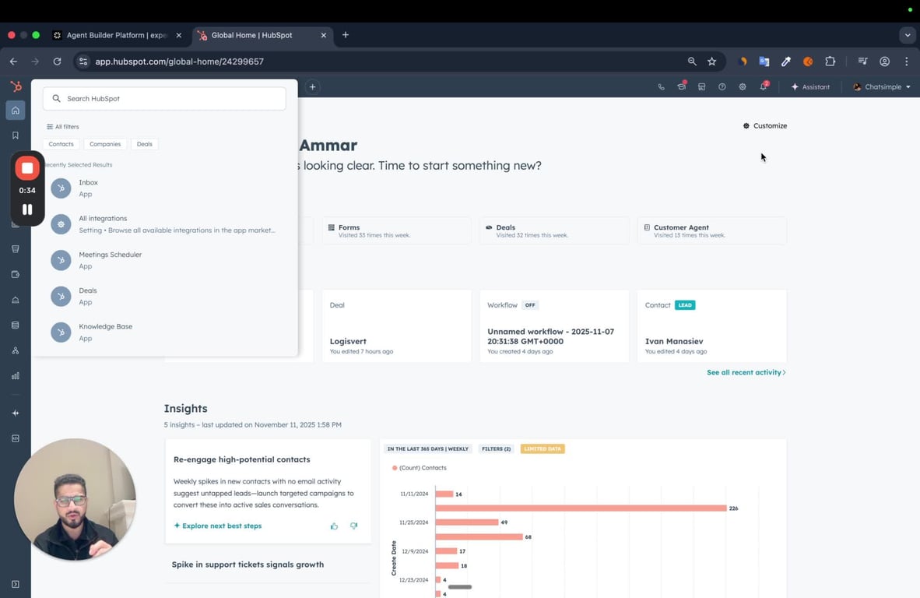Open the Chrome extensions puzzle icon

coord(830,61)
